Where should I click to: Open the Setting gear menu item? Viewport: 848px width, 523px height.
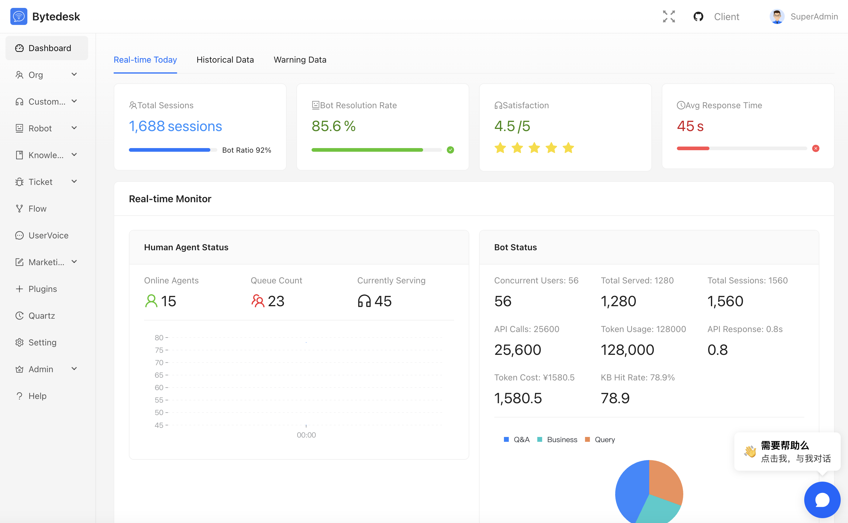pyautogui.click(x=42, y=342)
